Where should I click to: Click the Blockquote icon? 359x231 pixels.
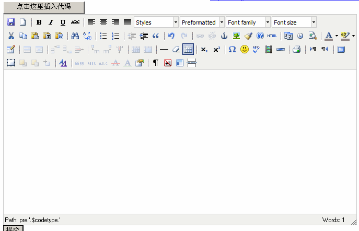(x=156, y=36)
